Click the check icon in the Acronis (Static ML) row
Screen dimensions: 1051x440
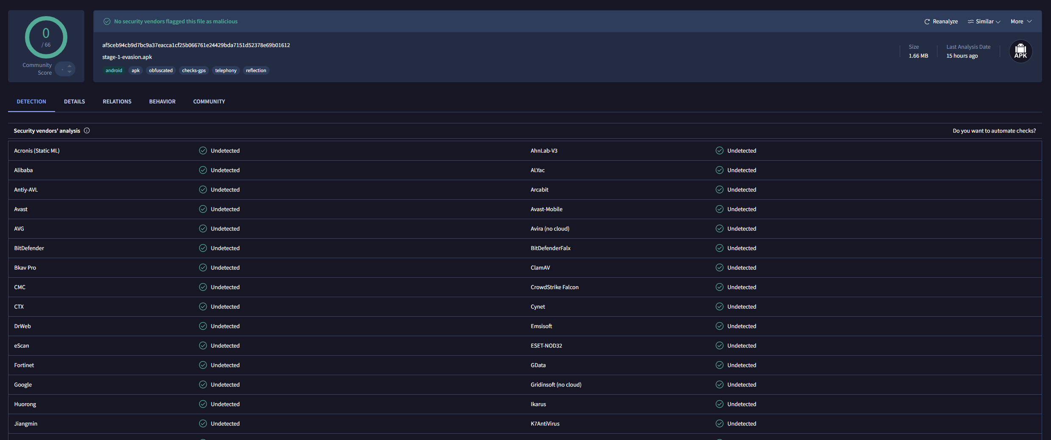(203, 150)
